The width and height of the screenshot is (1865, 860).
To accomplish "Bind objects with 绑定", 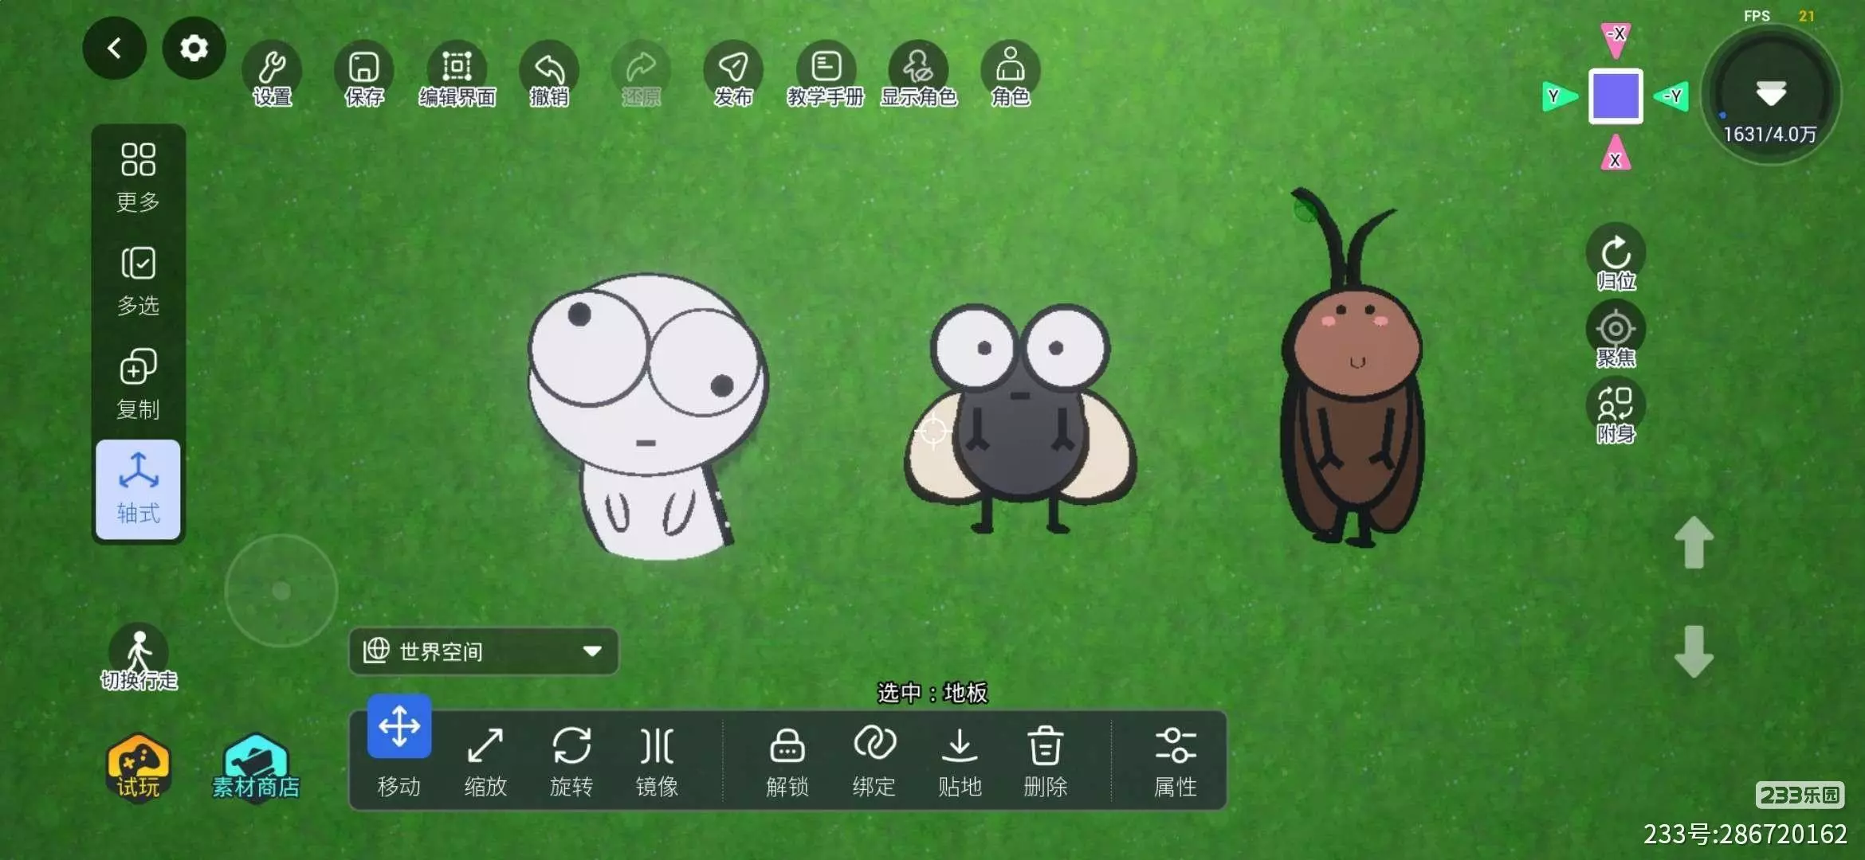I will pos(874,761).
